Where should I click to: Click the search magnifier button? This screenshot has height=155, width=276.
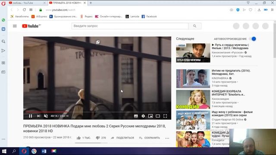pos(194,26)
